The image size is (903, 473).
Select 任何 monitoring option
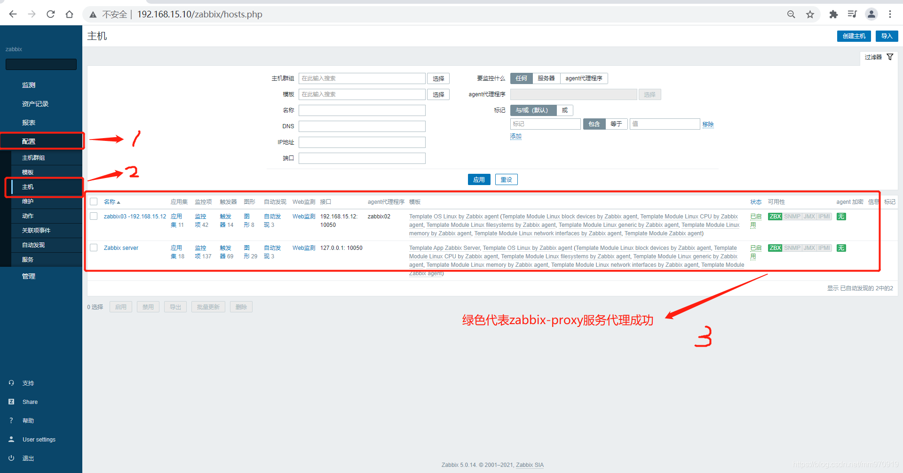click(x=521, y=78)
